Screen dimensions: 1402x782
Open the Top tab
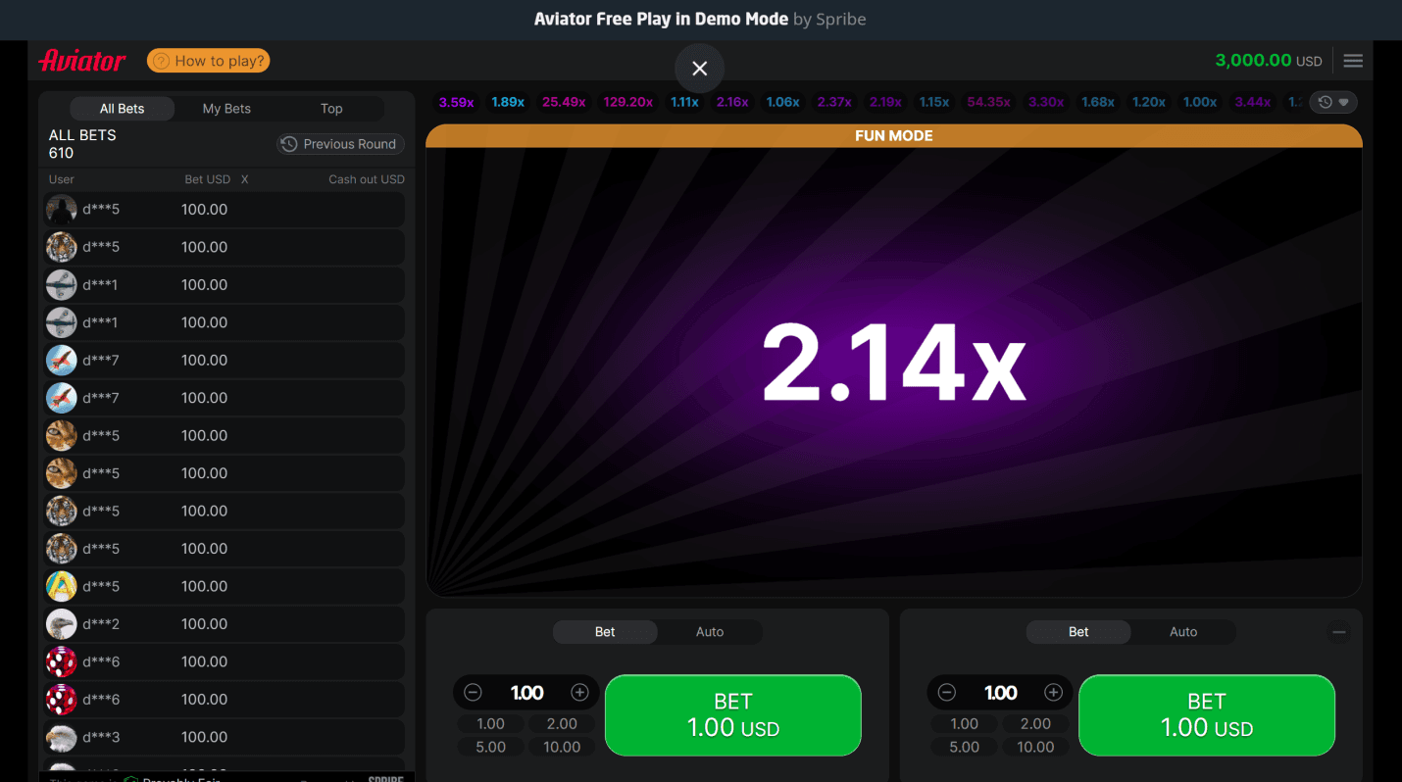click(x=331, y=109)
